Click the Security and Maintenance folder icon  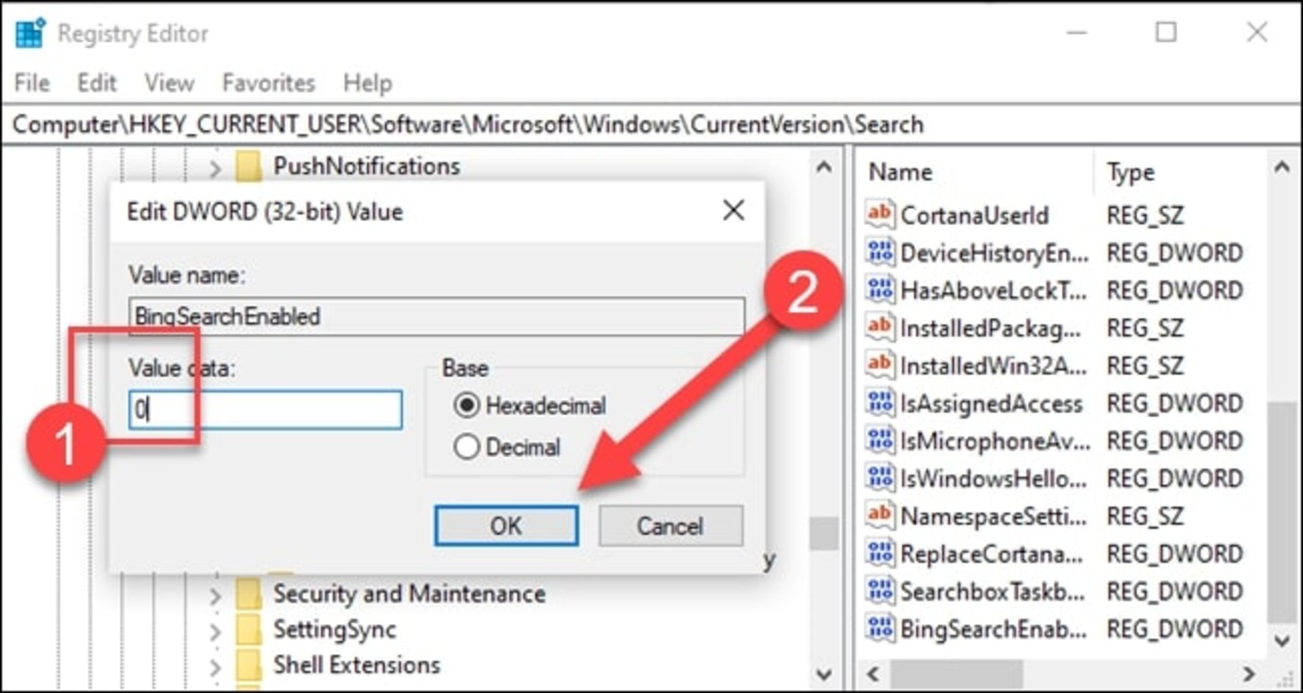point(248,594)
